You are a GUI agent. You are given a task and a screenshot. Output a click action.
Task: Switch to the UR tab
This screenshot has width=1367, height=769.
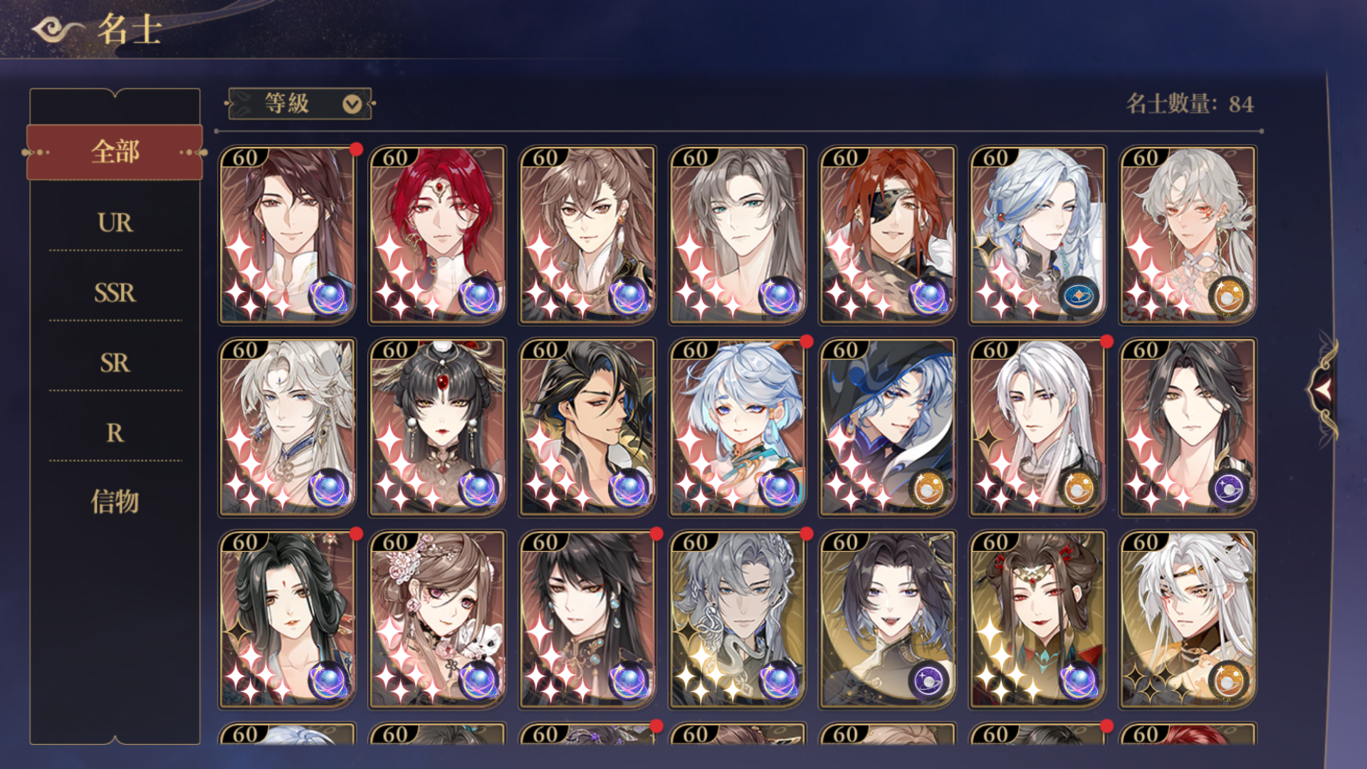(x=115, y=223)
